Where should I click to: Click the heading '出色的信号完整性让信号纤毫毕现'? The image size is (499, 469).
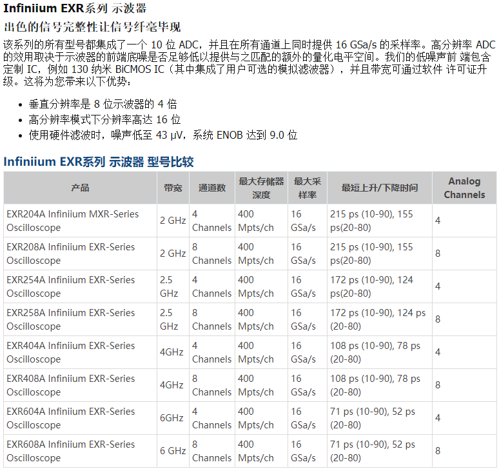92,27
